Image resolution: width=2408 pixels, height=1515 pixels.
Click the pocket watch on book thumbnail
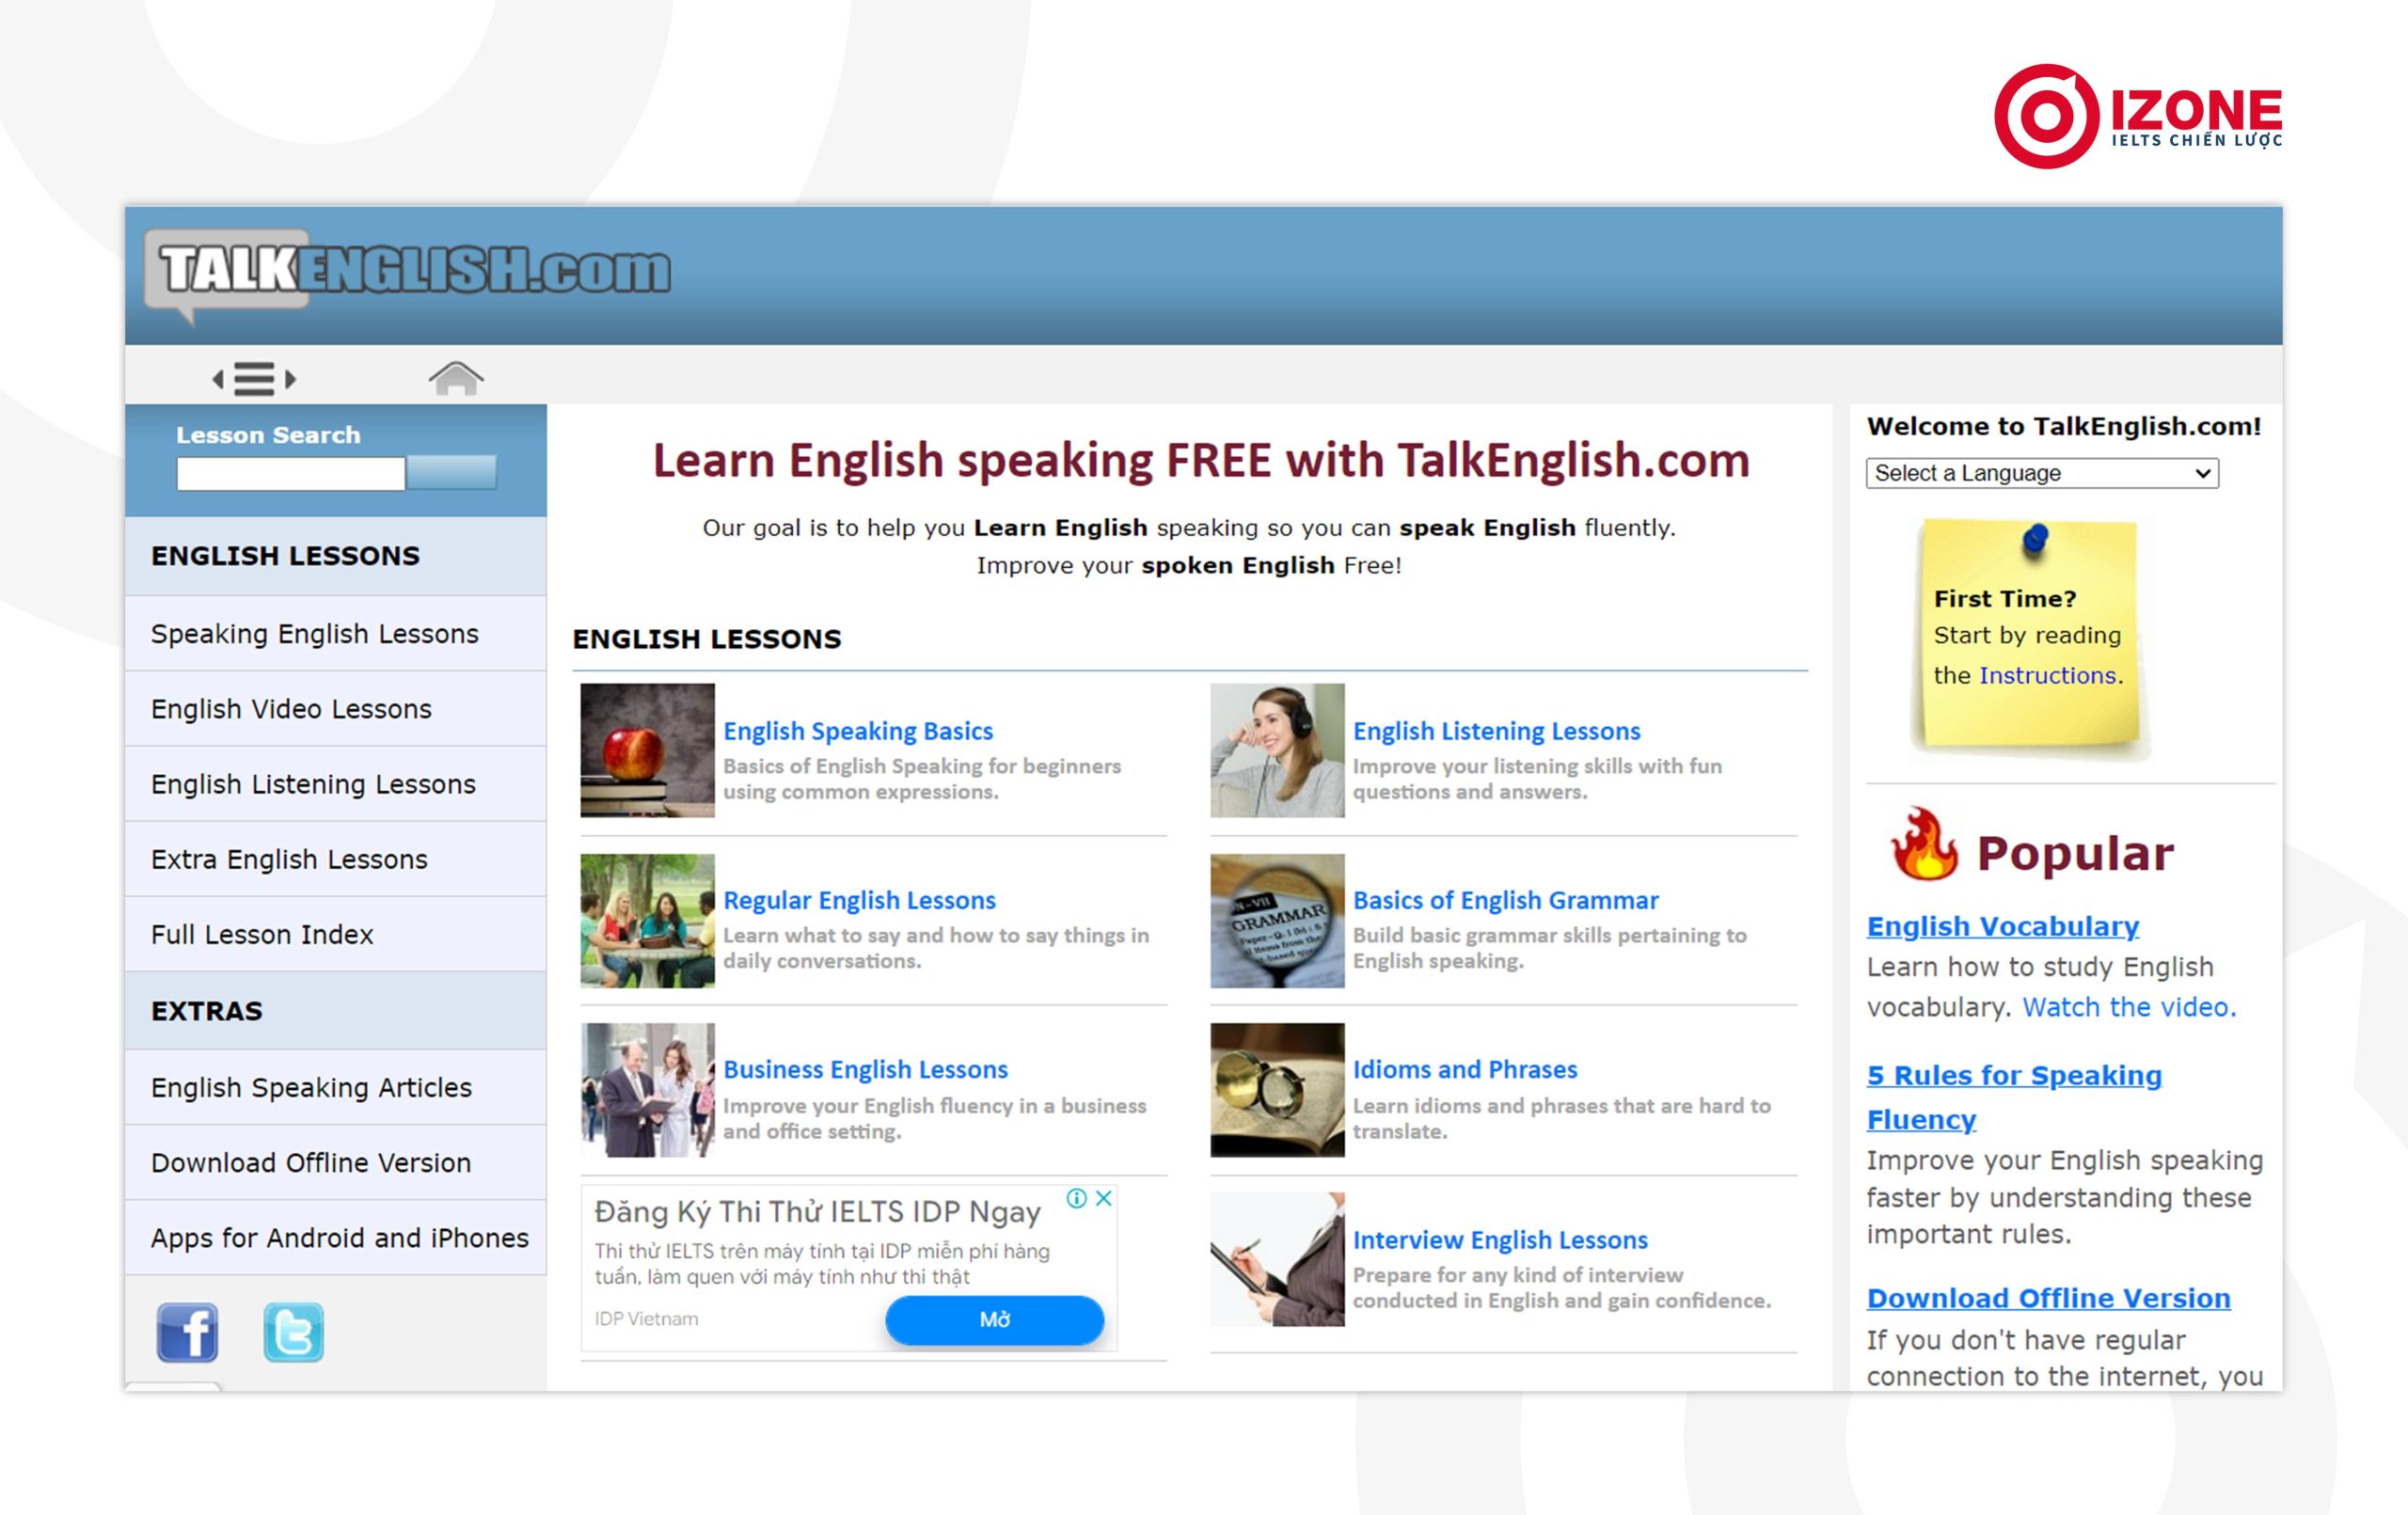pyautogui.click(x=1277, y=1089)
